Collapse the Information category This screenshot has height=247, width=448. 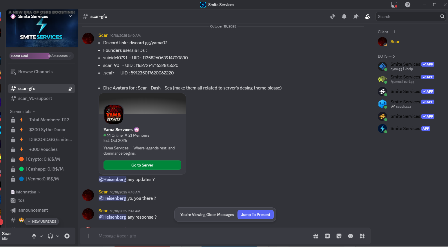pos(26,192)
